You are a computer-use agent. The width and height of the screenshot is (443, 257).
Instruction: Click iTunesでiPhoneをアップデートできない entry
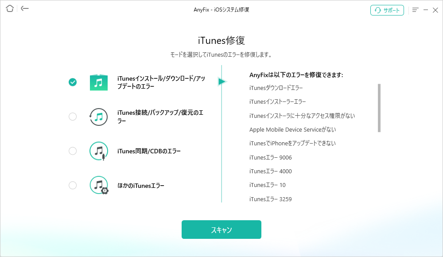point(292,143)
